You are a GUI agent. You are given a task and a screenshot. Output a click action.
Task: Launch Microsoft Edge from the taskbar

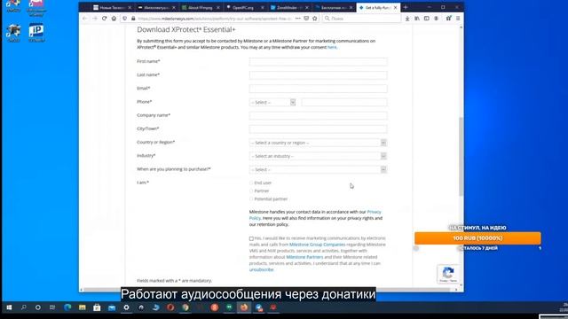point(67,307)
